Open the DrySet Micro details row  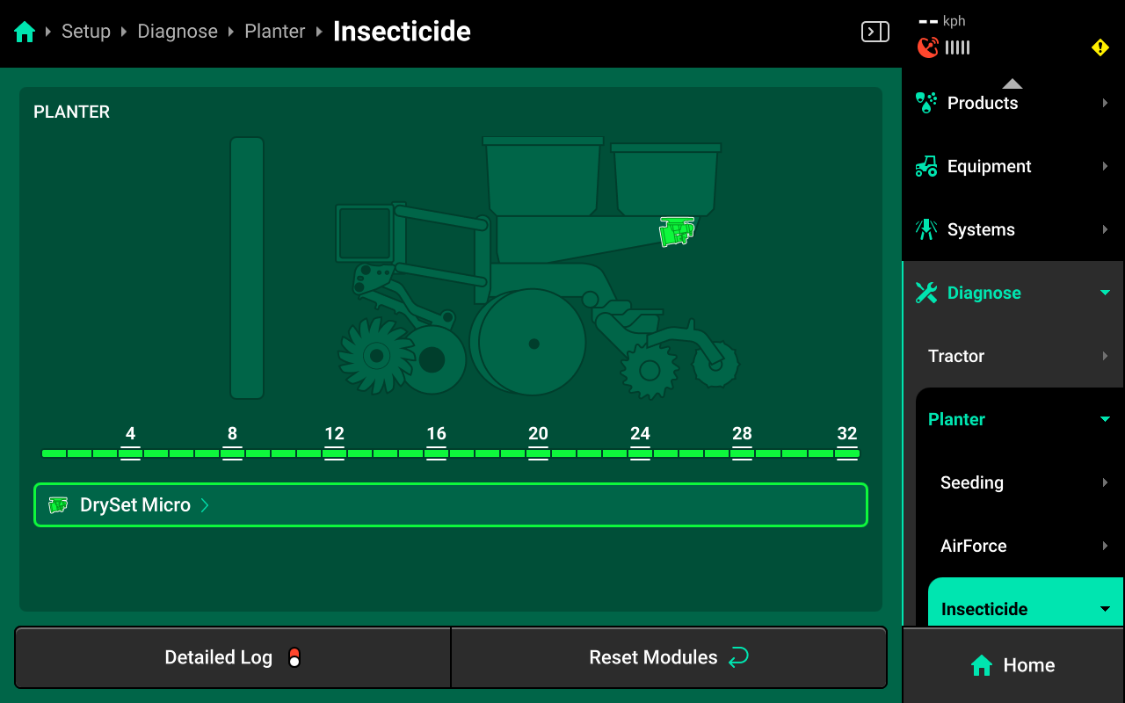coord(451,505)
